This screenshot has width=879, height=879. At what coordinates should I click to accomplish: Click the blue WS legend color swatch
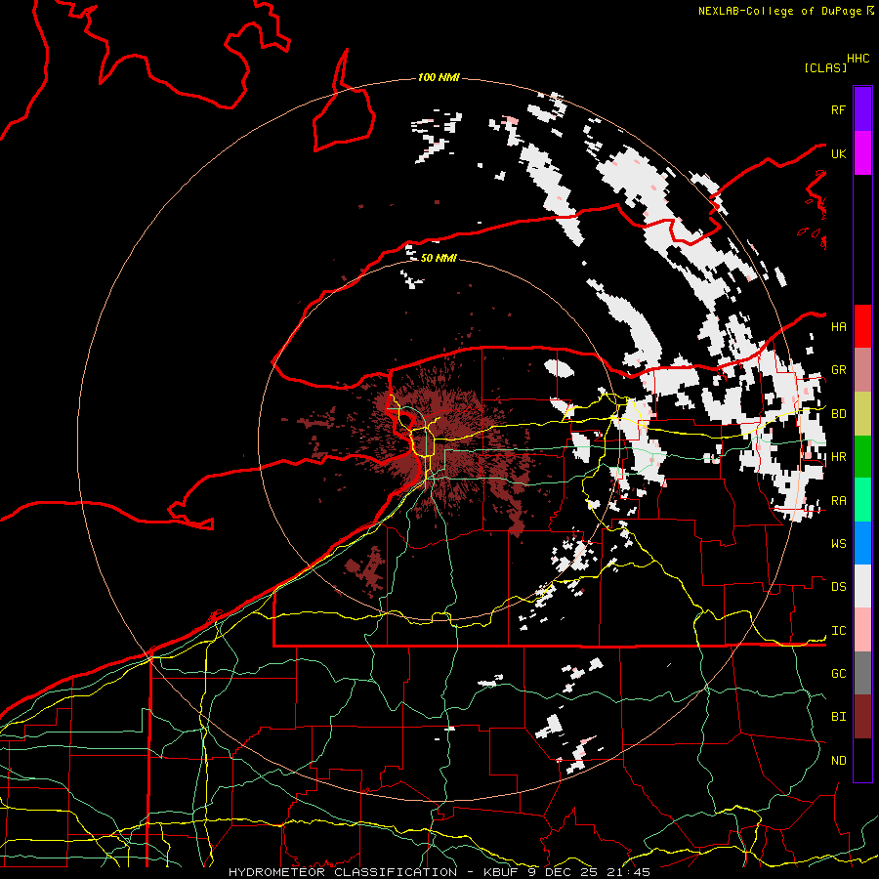click(862, 543)
